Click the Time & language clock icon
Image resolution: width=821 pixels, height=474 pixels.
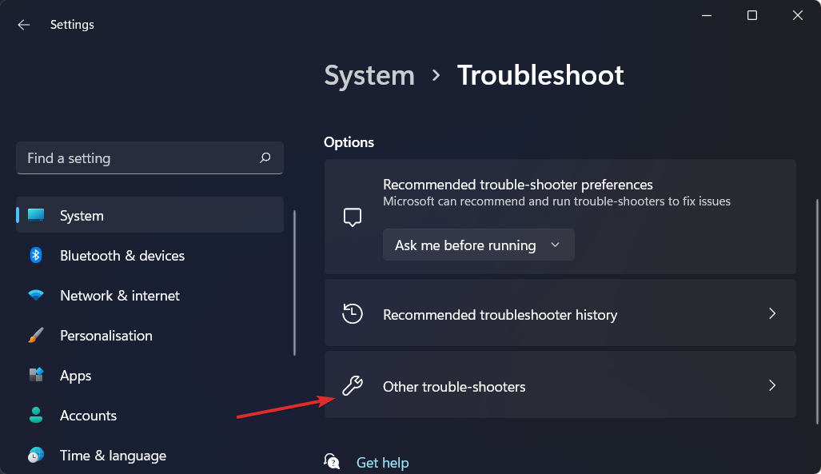[35, 455]
